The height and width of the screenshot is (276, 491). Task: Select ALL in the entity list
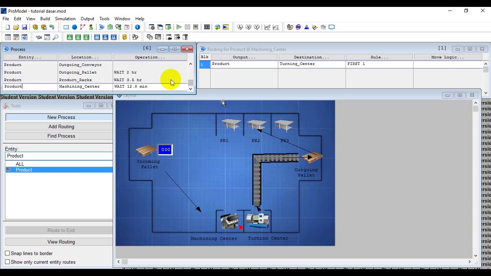pos(20,164)
